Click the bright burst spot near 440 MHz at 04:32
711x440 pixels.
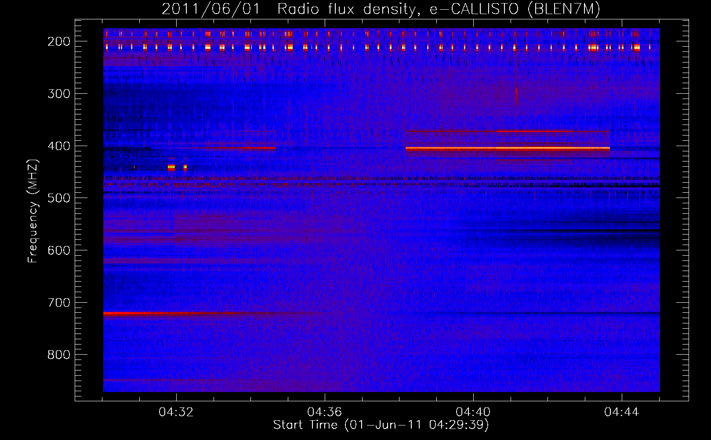[x=171, y=167]
